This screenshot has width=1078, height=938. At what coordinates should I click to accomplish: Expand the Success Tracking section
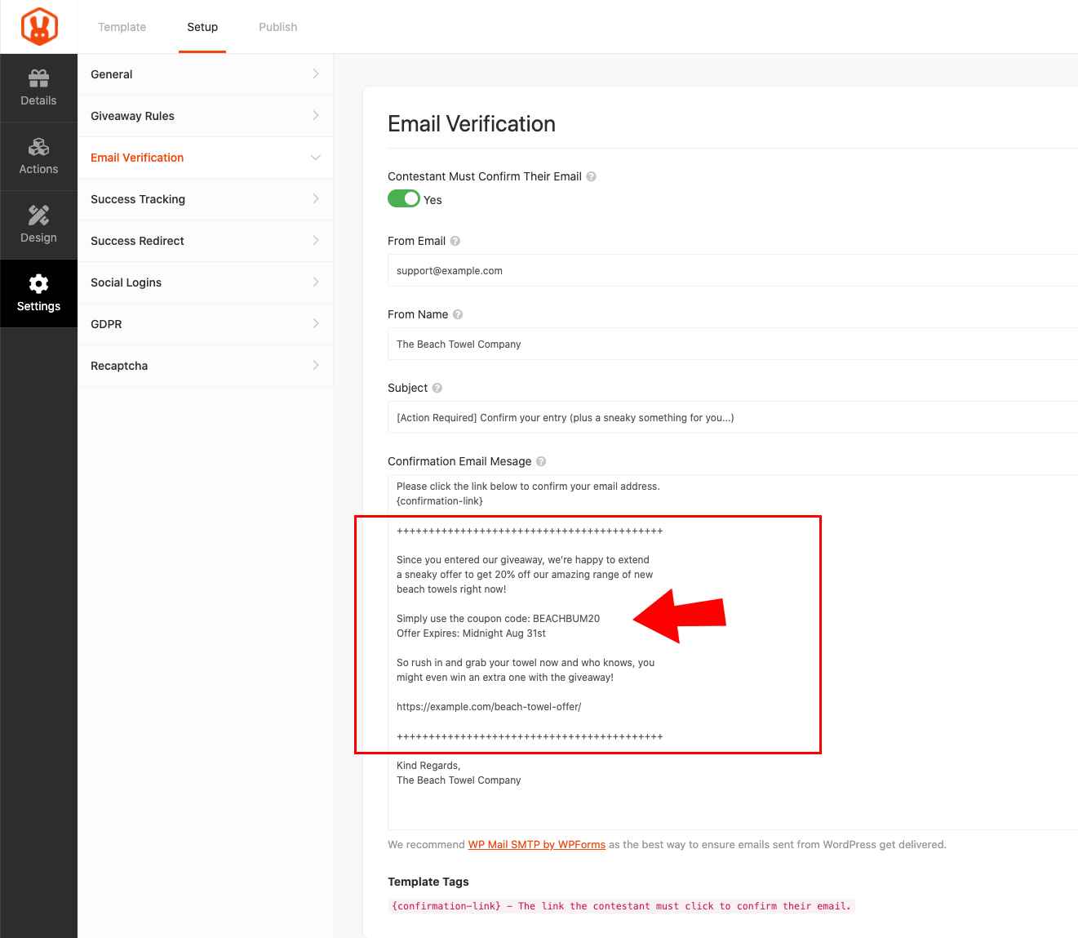coord(205,199)
